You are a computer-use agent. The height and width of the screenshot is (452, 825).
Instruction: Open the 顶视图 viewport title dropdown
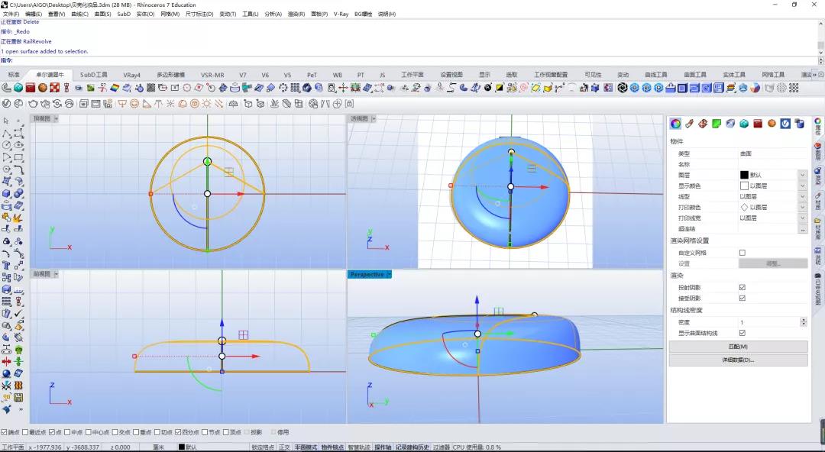[x=57, y=119]
